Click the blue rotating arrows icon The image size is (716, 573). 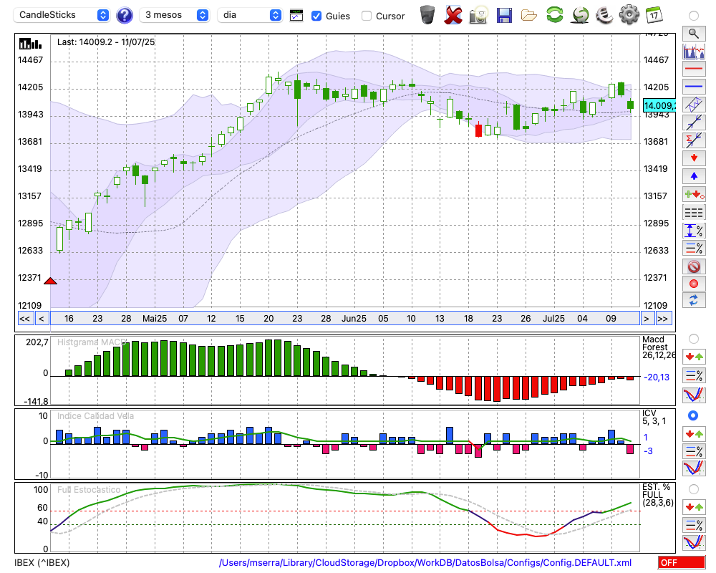click(x=694, y=301)
